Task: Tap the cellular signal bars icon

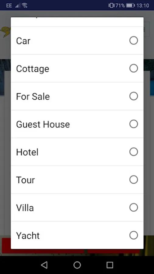Action: pos(17,5)
